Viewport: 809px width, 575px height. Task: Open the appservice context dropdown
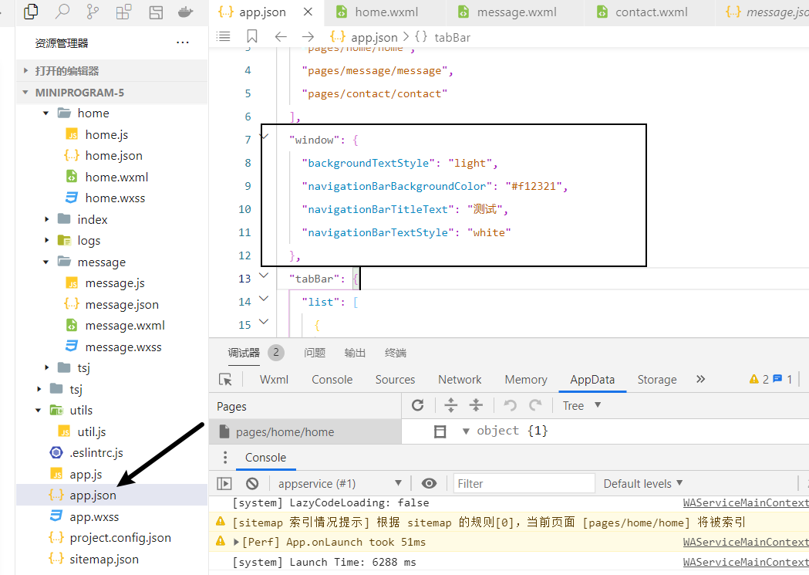coord(339,484)
